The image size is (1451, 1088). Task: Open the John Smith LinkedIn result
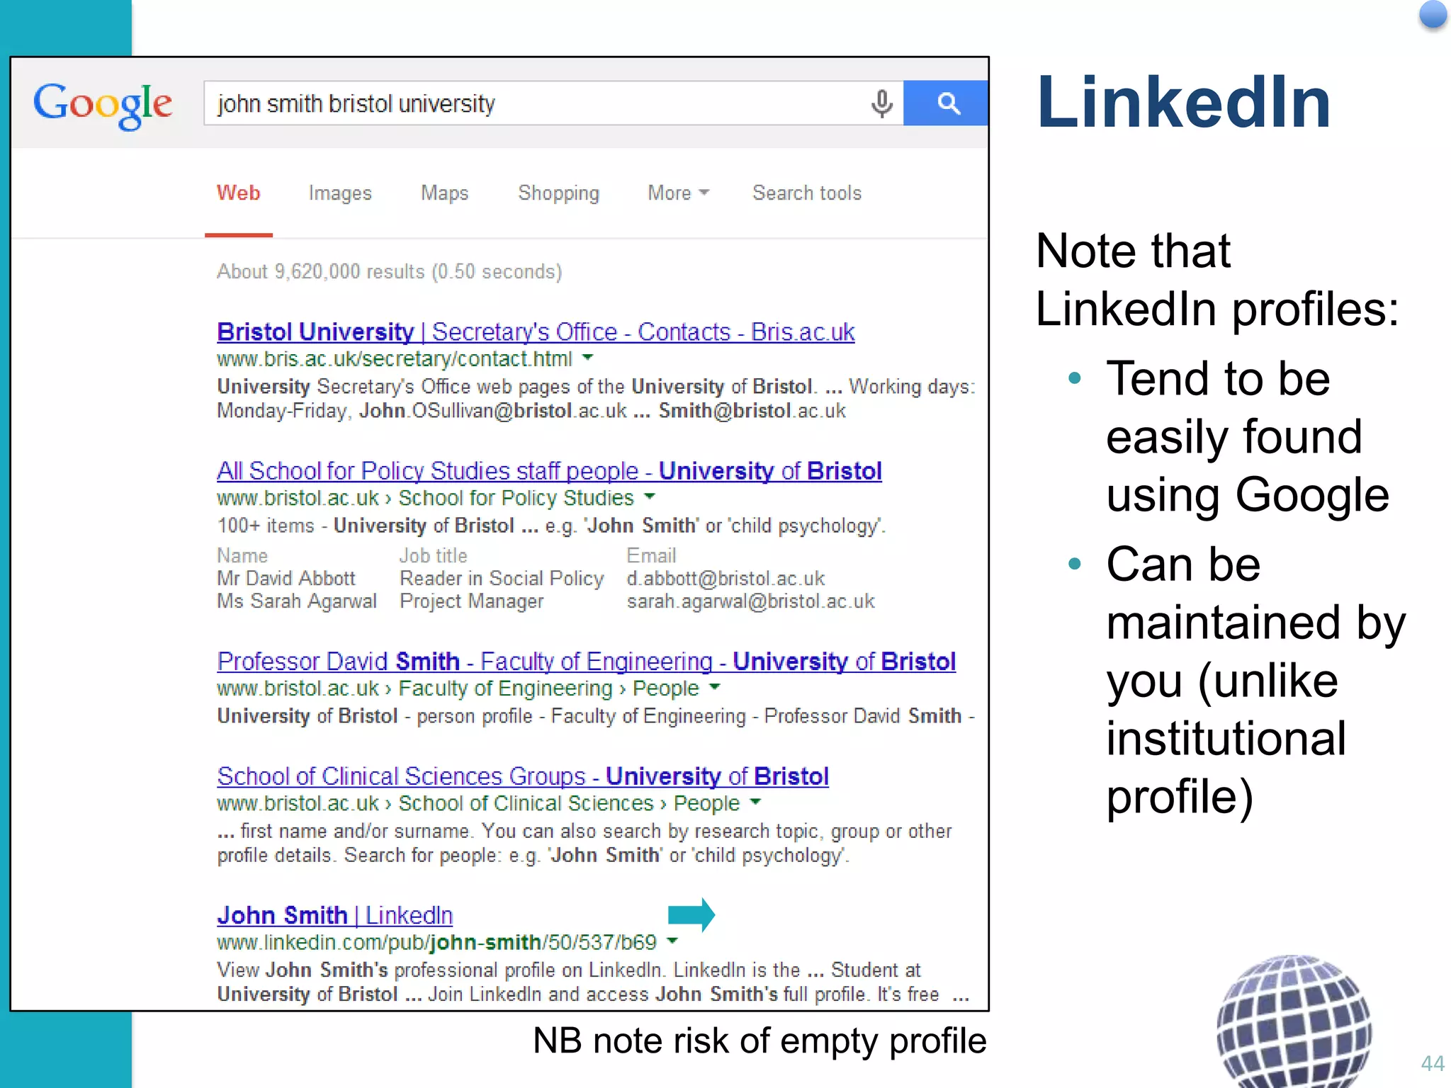334,915
